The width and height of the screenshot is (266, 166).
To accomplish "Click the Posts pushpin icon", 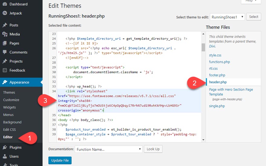I will 5,25.
